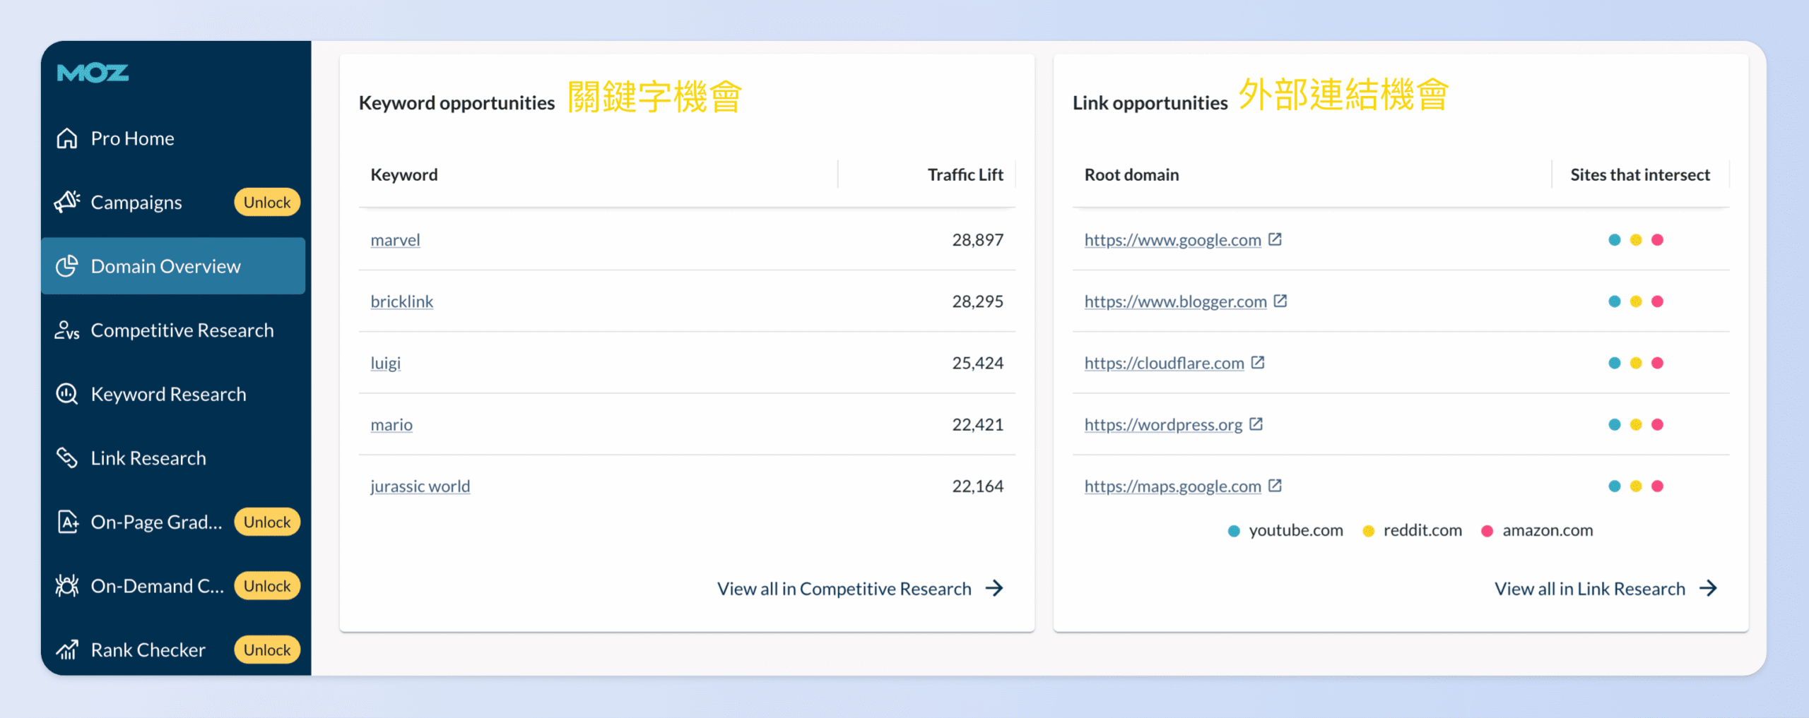The height and width of the screenshot is (718, 1809).
Task: Open https://wordpress.org root domain link
Action: tap(1163, 424)
